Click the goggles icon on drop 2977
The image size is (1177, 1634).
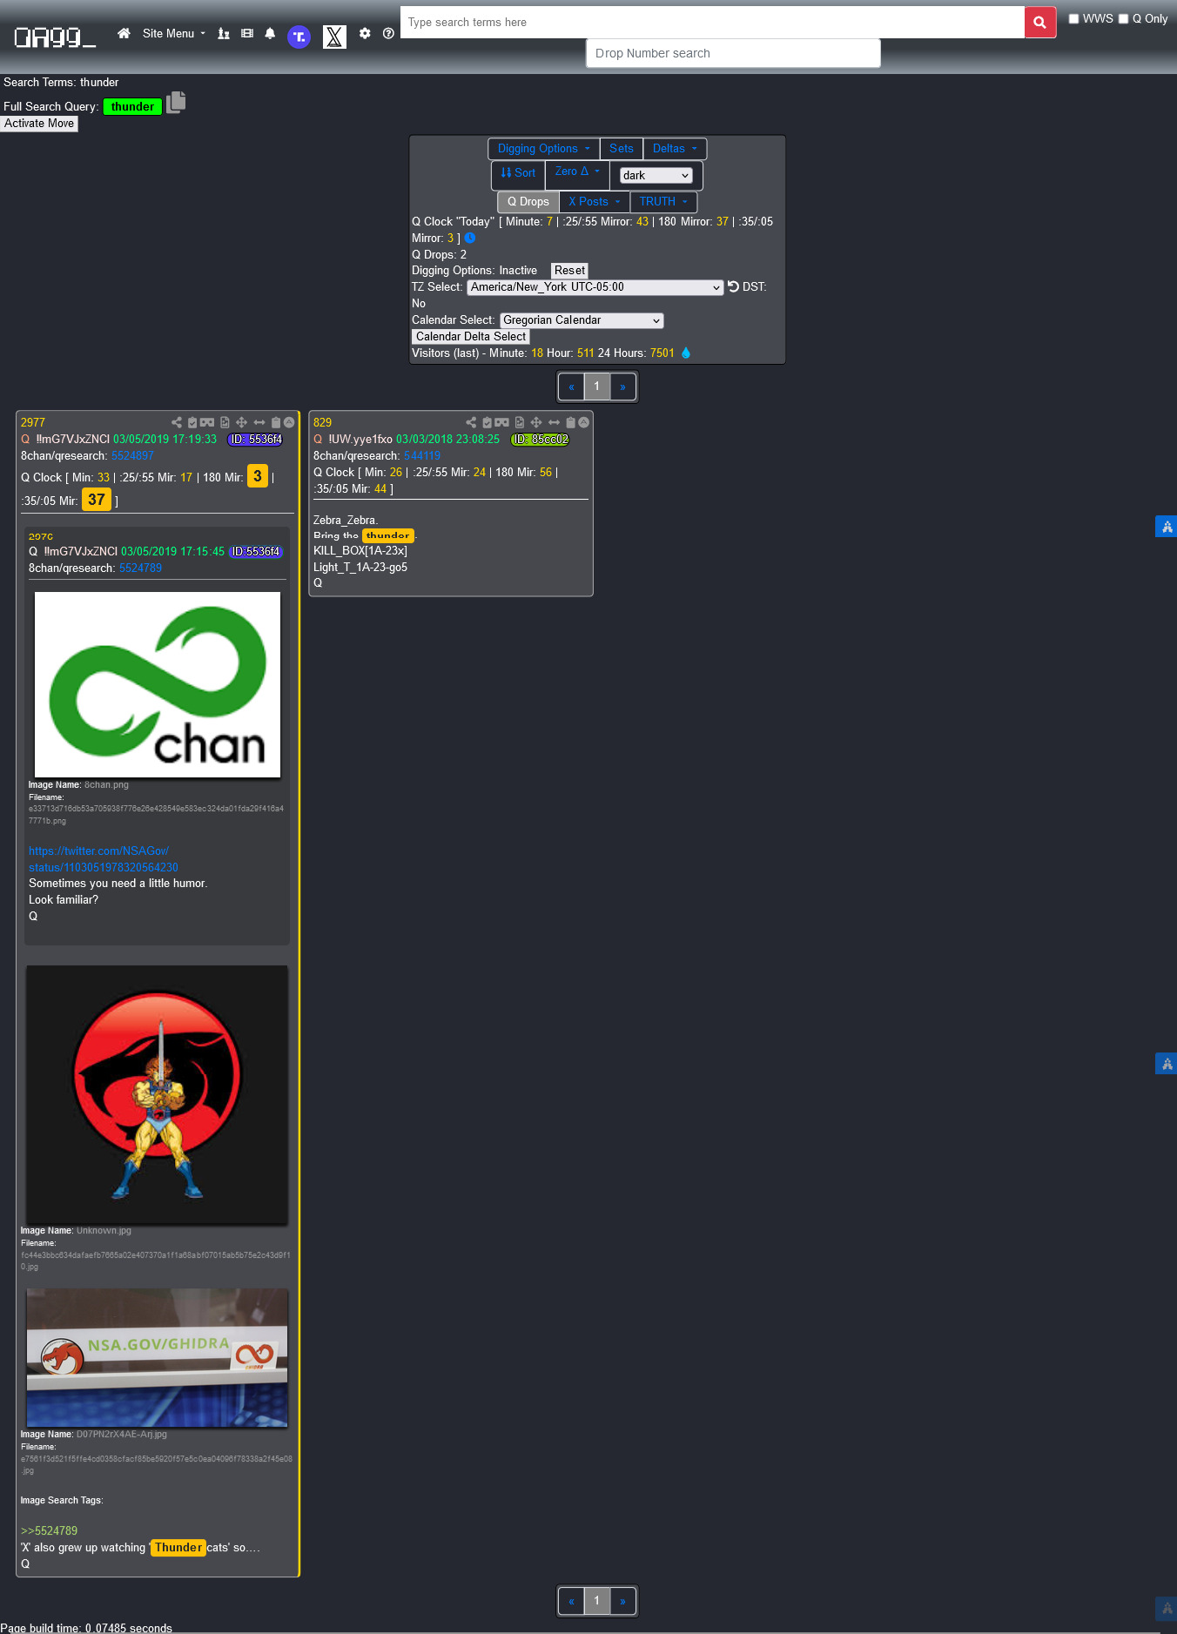207,422
